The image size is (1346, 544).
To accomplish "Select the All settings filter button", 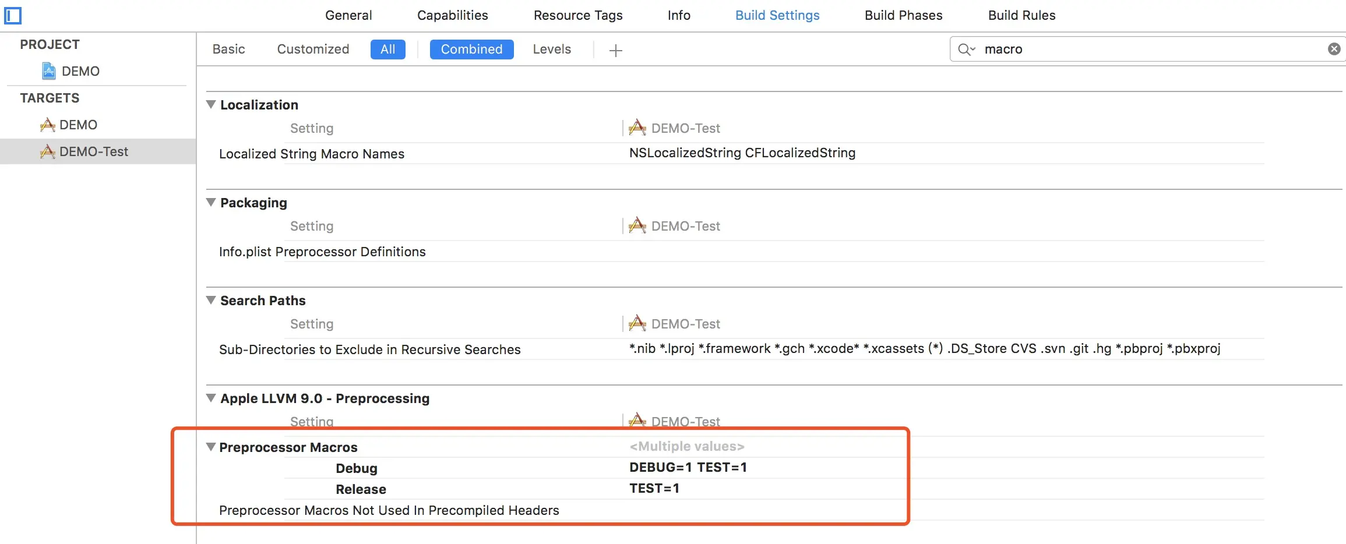I will click(x=387, y=50).
